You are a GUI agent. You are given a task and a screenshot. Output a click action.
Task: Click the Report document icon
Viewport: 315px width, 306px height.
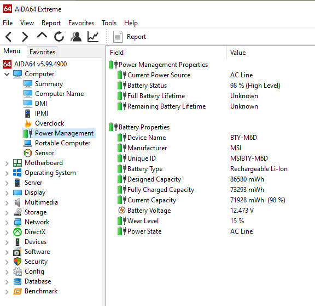point(118,37)
